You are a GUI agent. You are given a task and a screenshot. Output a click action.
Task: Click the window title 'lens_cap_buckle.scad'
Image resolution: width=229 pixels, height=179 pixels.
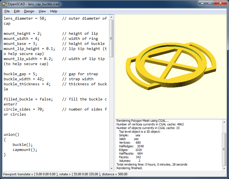point(44,4)
